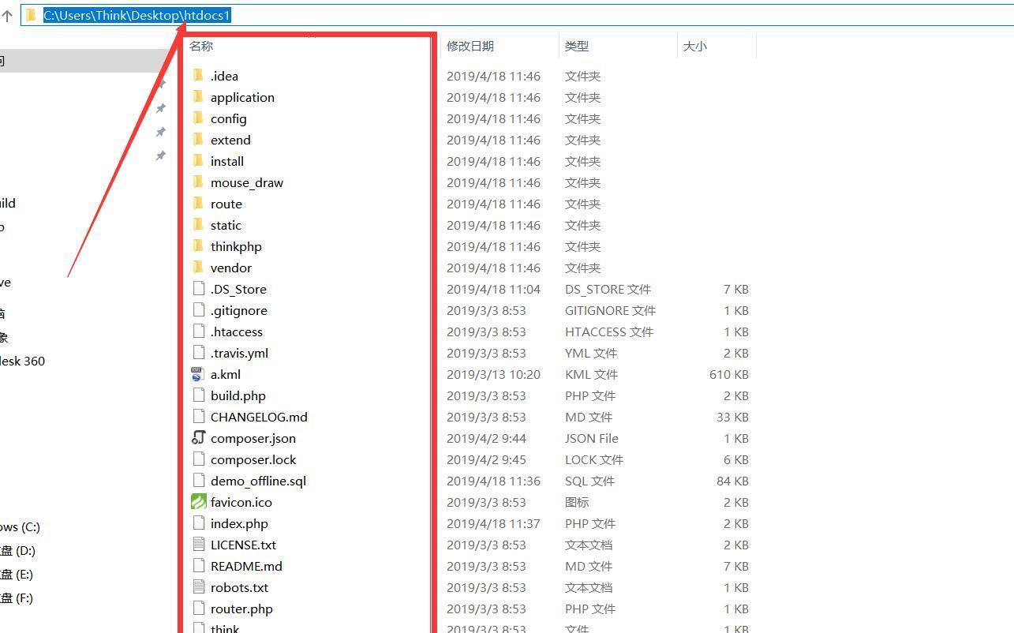Sort by the 类型 column header
The image size is (1014, 633).
pyautogui.click(x=577, y=46)
